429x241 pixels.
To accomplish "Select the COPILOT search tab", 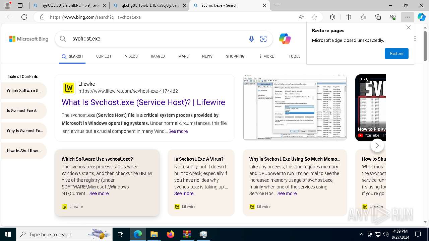I will tap(104, 56).
